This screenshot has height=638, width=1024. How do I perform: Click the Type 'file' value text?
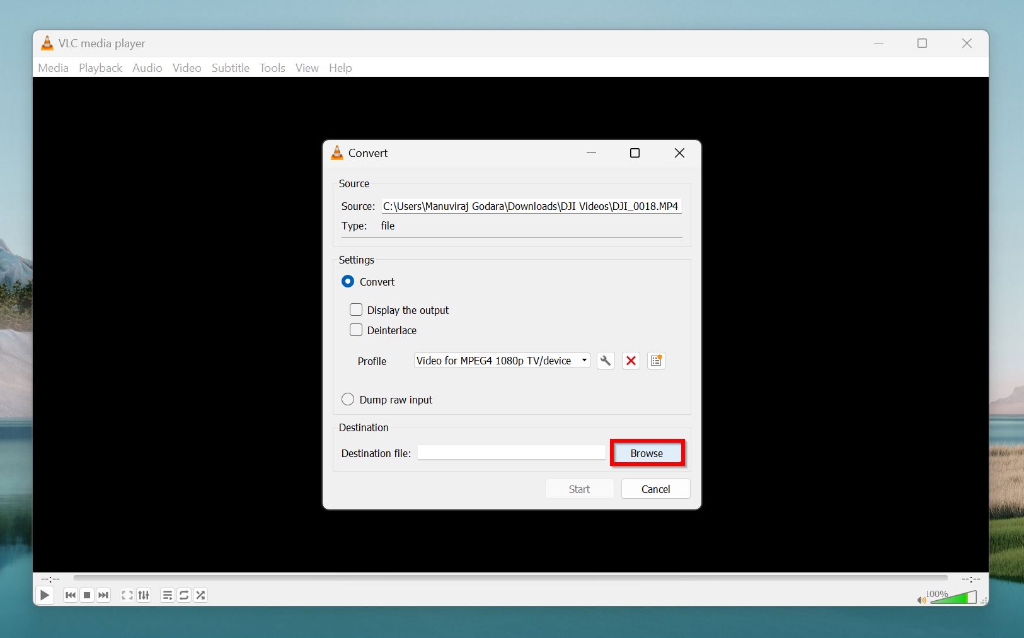(388, 226)
